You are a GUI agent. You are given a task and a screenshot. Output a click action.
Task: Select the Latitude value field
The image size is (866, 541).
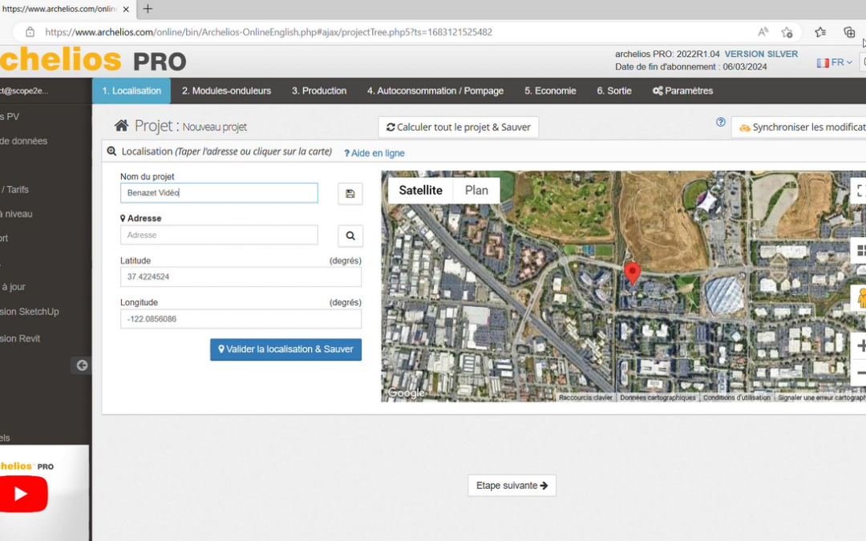tap(241, 277)
